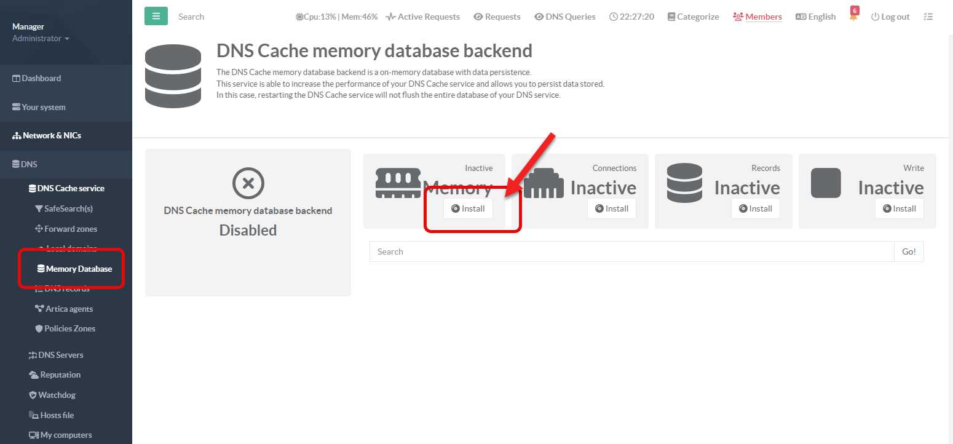Open the English language selector
Image resolution: width=953 pixels, height=444 pixels.
click(x=816, y=17)
